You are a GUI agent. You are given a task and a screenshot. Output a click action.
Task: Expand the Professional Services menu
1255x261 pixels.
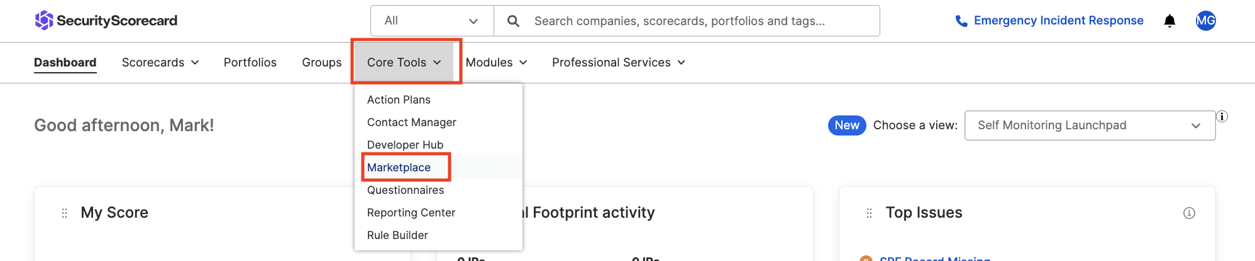click(x=618, y=63)
